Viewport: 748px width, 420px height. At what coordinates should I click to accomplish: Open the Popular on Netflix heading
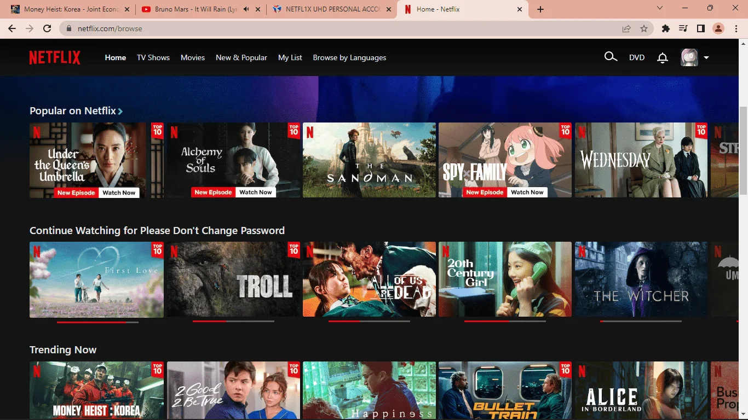tap(73, 110)
